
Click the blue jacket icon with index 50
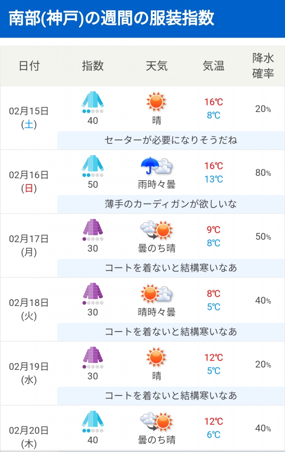pos(93,163)
